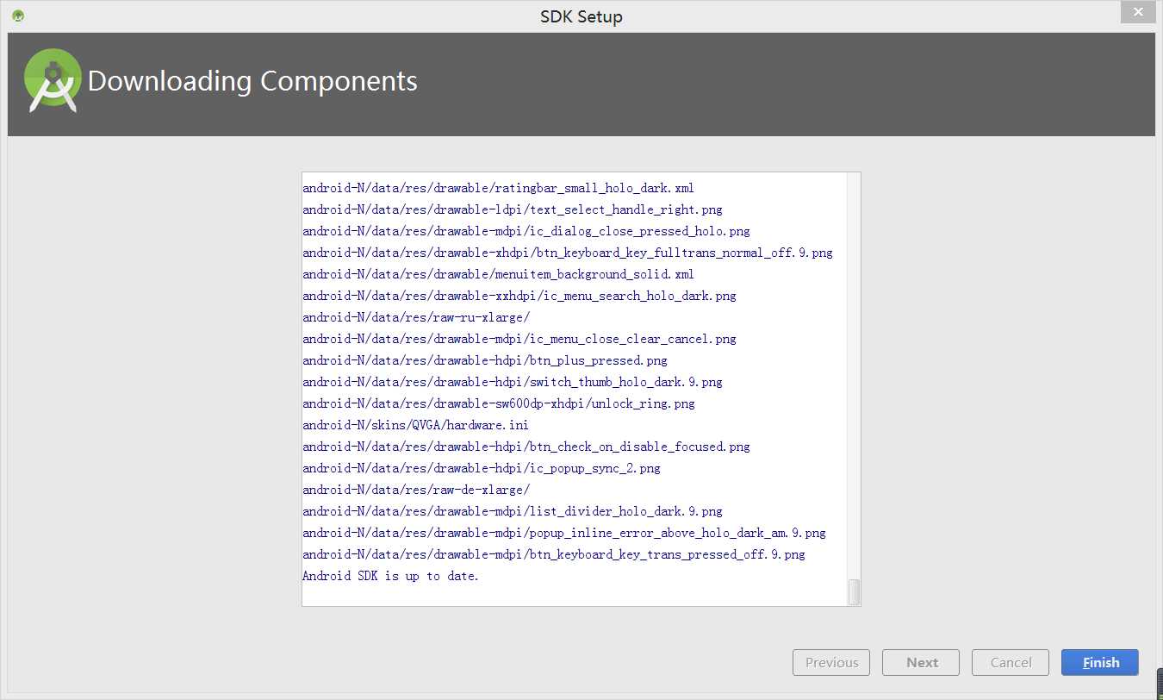This screenshot has width=1163, height=700.
Task: Click the popup_inline_error_above_holo_dark_am.9.png line
Action: pos(564,533)
